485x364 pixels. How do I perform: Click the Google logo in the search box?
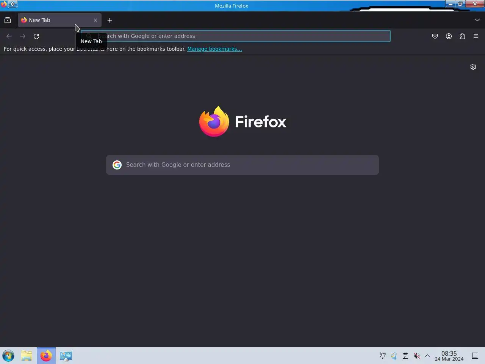117,165
